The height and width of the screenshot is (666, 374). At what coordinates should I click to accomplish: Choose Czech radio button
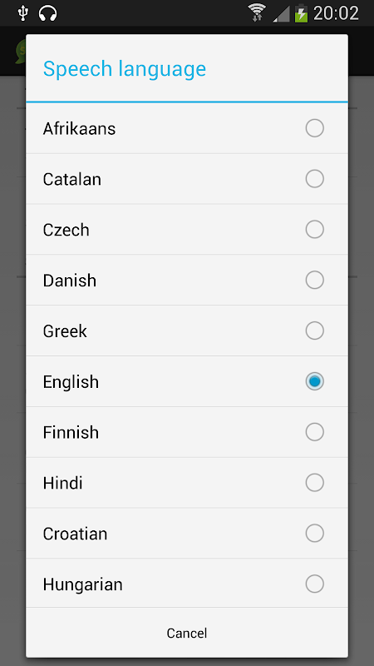coord(315,230)
